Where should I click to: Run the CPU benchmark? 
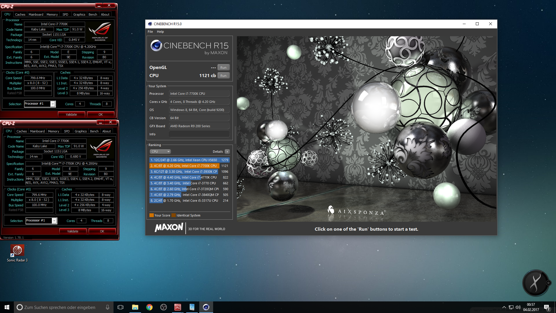click(223, 76)
